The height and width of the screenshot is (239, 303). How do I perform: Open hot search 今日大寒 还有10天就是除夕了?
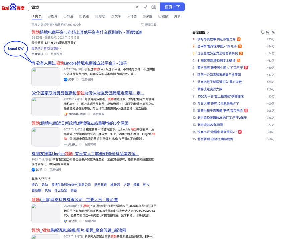218,104
